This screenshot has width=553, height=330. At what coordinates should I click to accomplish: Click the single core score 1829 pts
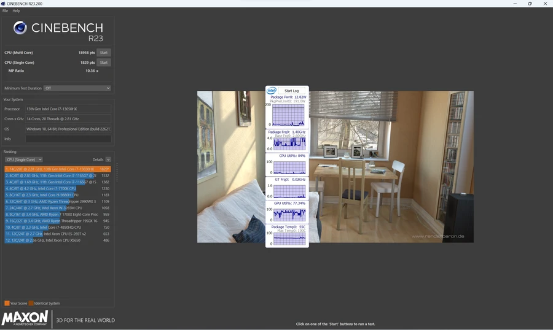tap(87, 63)
